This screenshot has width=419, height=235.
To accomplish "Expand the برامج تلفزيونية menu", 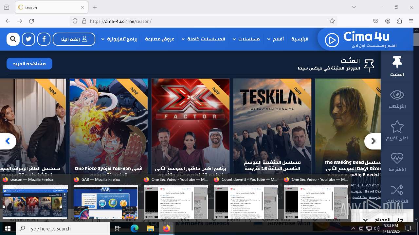I will [x=119, y=39].
